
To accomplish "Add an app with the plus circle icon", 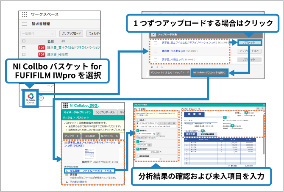I will coord(41,98).
